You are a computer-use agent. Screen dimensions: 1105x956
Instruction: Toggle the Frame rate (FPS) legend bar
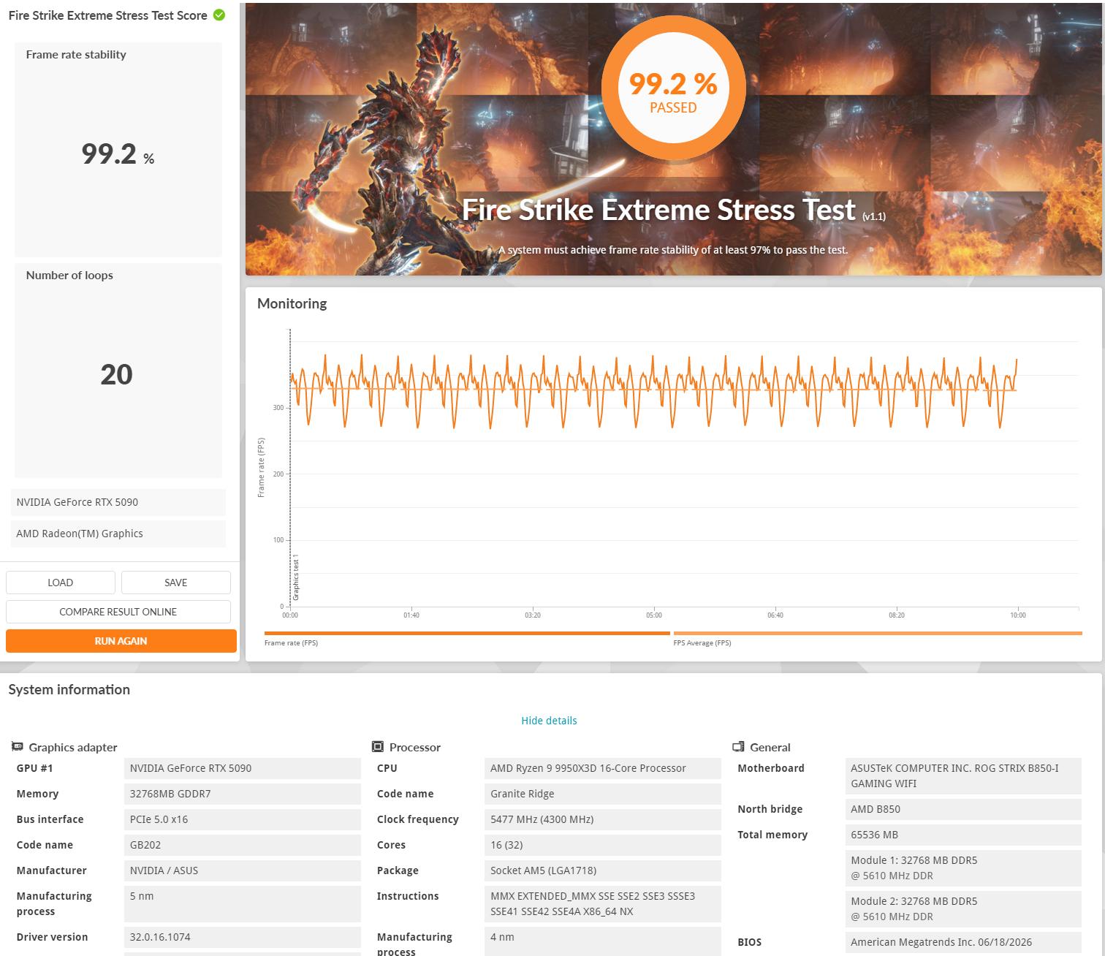pyautogui.click(x=467, y=634)
